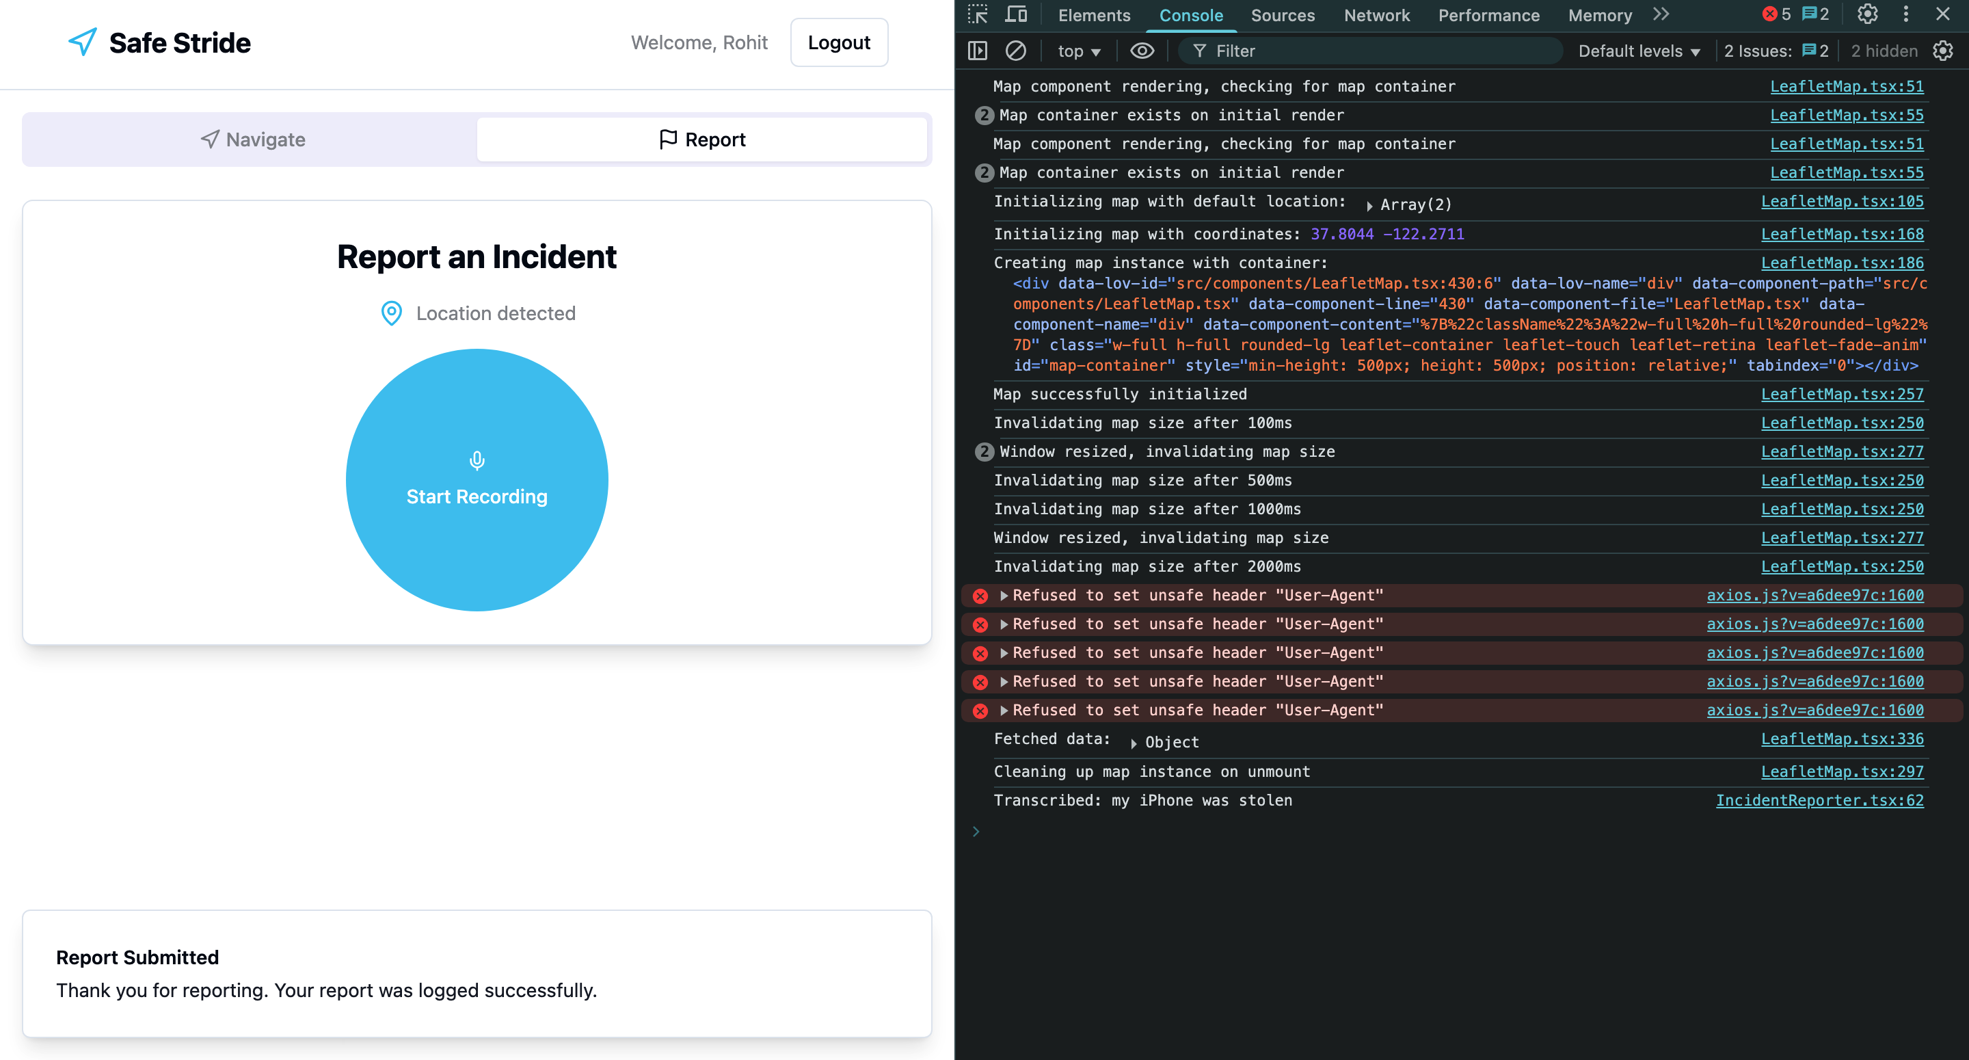Open the console settings gear icon

point(1943,51)
